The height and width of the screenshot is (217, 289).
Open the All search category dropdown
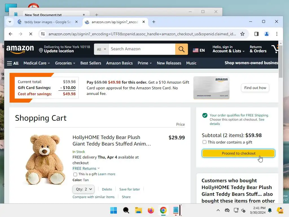(101, 49)
